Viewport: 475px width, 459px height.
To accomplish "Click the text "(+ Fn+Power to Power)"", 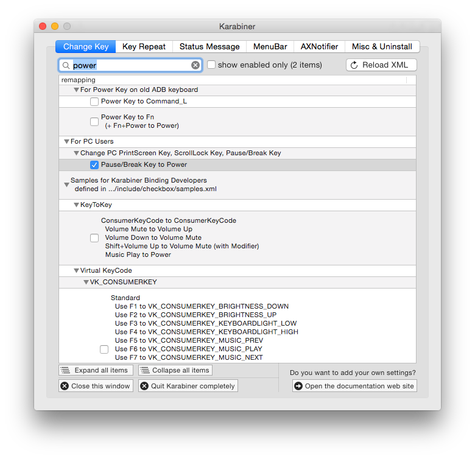I will tap(142, 125).
